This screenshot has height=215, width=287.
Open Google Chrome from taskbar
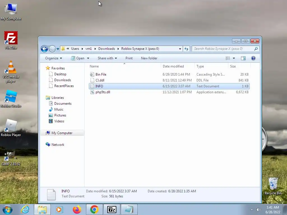94,209
